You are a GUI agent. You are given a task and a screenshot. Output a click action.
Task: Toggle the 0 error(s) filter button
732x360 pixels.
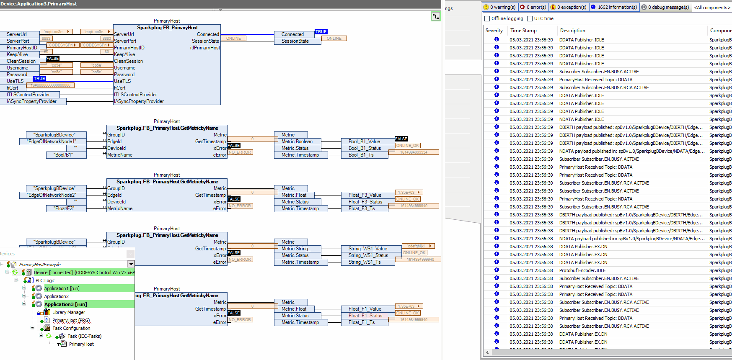pyautogui.click(x=533, y=7)
